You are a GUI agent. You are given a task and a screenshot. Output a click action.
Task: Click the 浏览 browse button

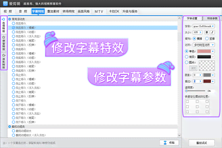pyautogui.click(x=193, y=68)
